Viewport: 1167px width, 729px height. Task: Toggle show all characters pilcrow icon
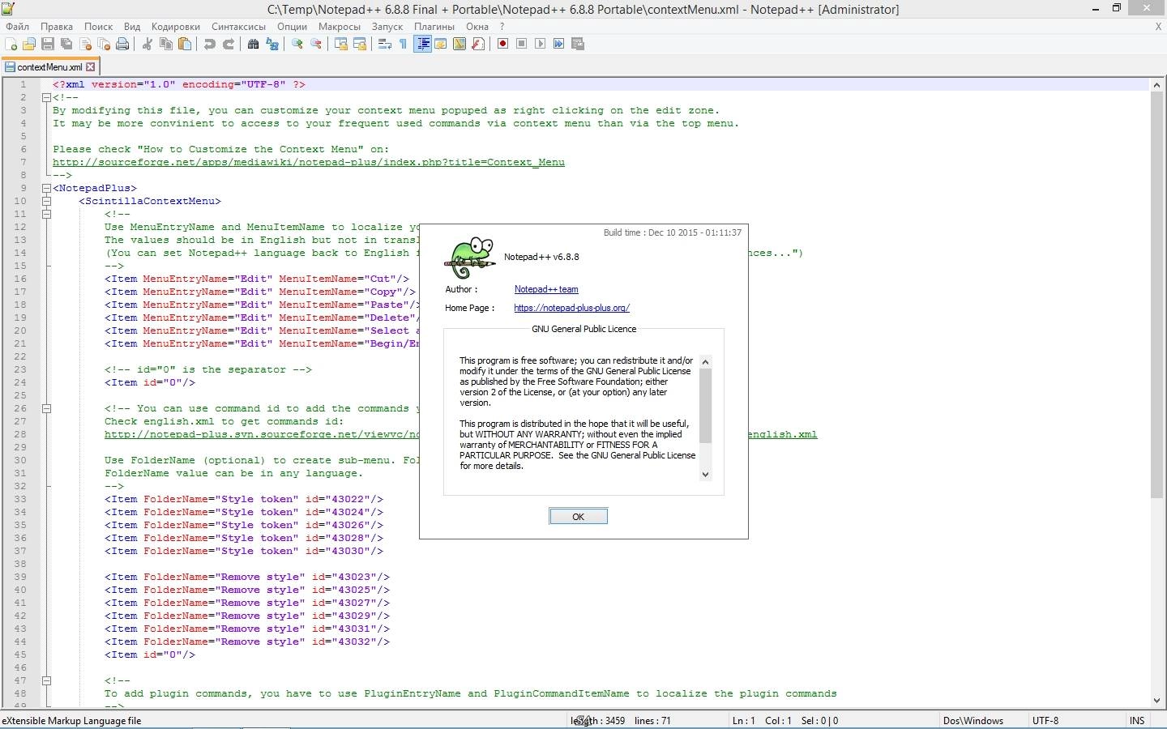point(403,44)
